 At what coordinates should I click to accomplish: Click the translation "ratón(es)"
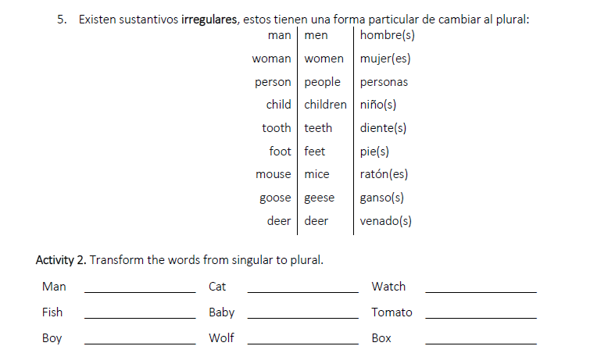(384, 174)
